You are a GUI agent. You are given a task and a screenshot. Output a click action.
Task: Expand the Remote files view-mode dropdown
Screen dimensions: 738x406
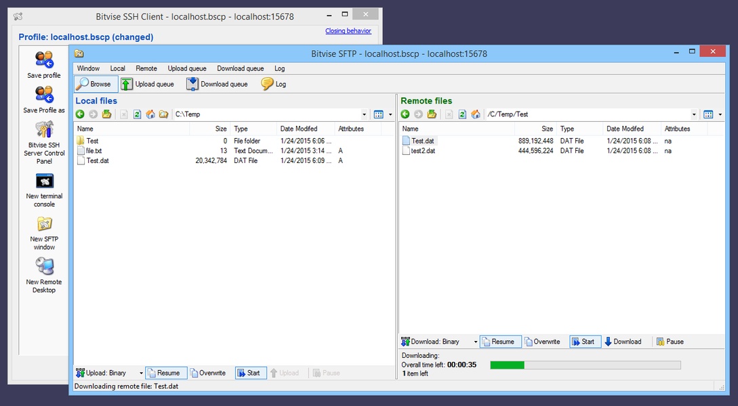720,114
